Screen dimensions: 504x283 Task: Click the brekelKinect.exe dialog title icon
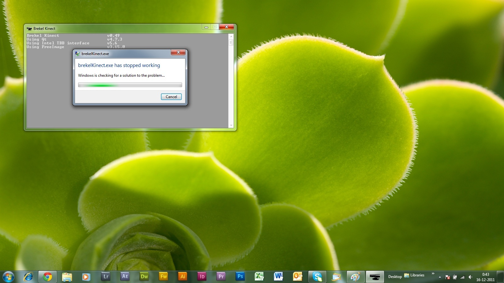(77, 53)
